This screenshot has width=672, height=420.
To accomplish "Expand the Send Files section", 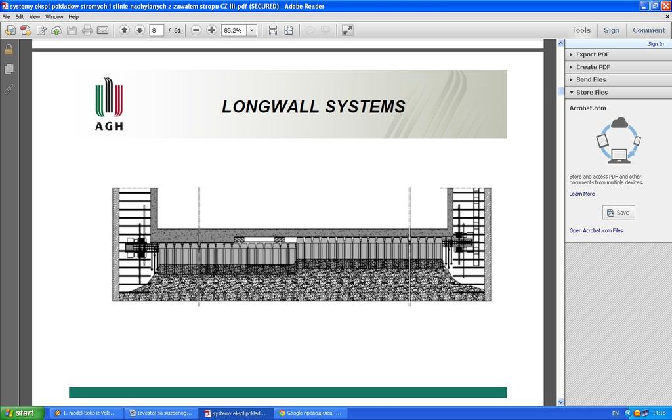I will point(618,79).
